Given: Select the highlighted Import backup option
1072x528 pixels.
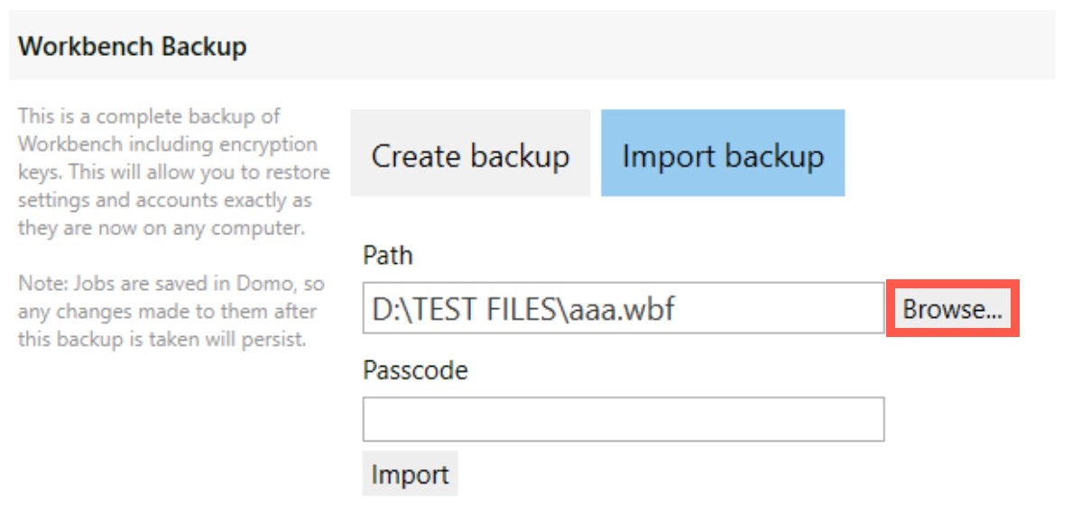Looking at the screenshot, I should (x=723, y=155).
